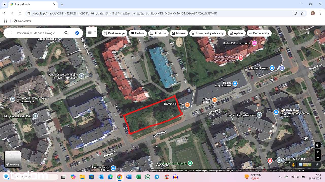Select the Pepco store pin

pos(235,83)
